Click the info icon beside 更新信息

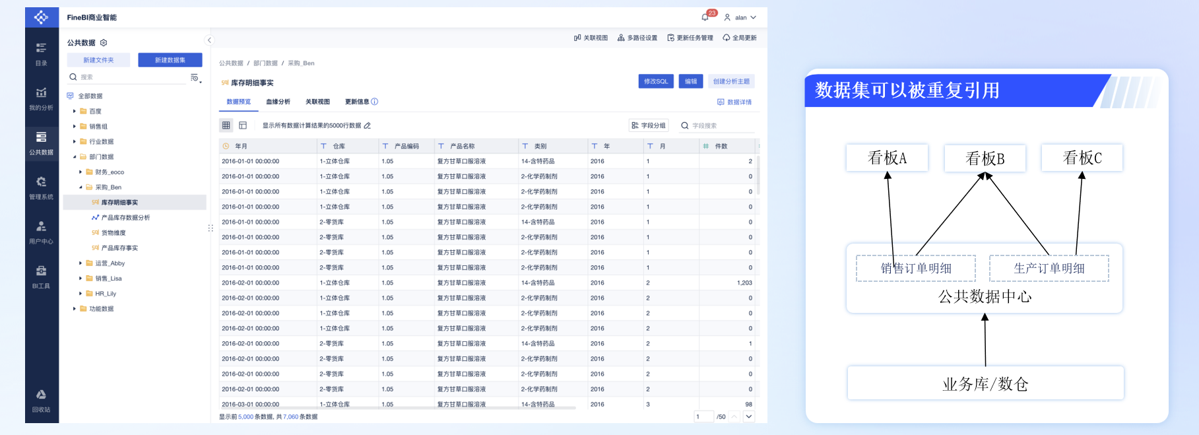coord(375,102)
